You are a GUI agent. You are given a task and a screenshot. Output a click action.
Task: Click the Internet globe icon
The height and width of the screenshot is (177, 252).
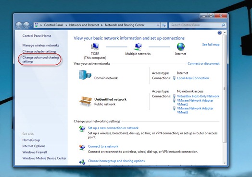coord(181,47)
